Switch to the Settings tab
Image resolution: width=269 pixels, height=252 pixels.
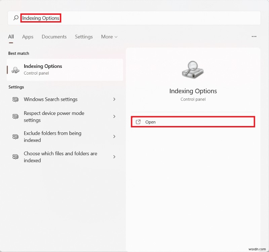pos(84,37)
